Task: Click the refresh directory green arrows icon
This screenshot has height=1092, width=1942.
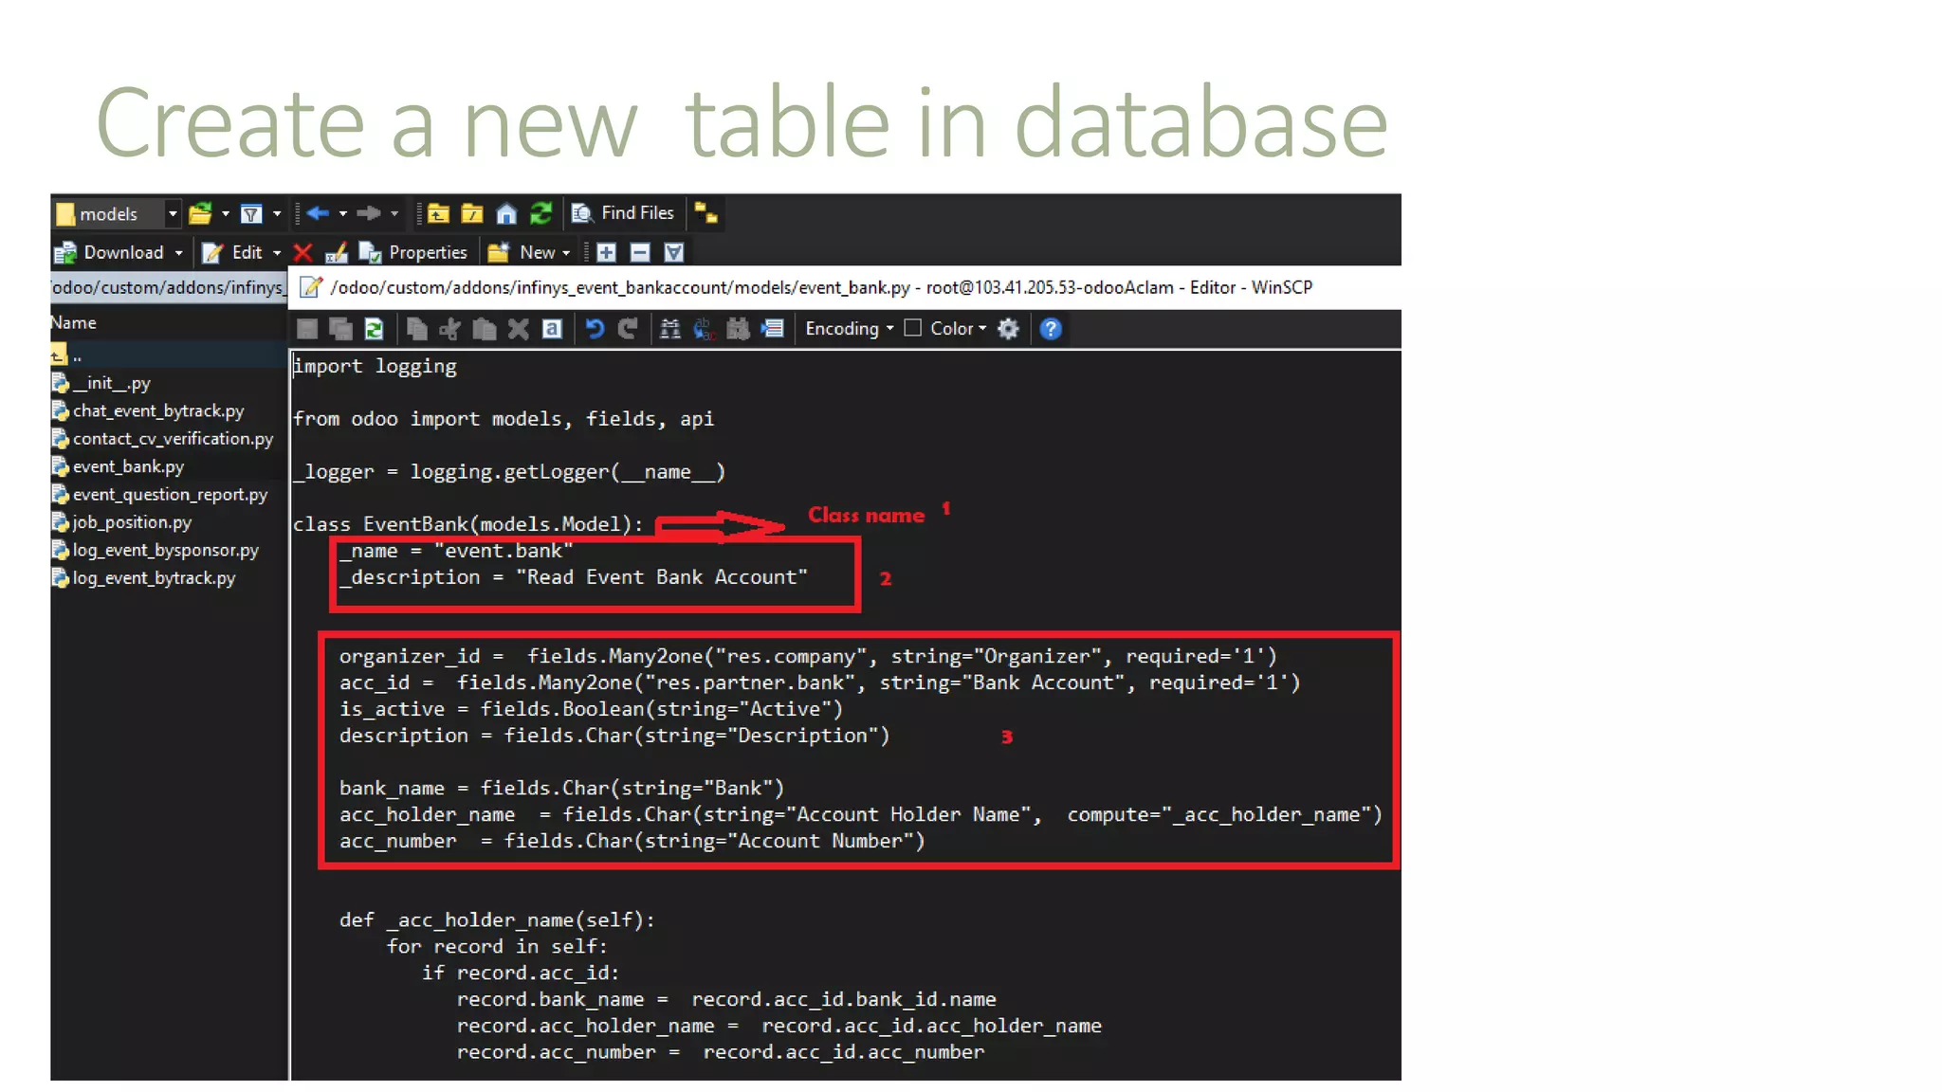Action: pyautogui.click(x=540, y=213)
